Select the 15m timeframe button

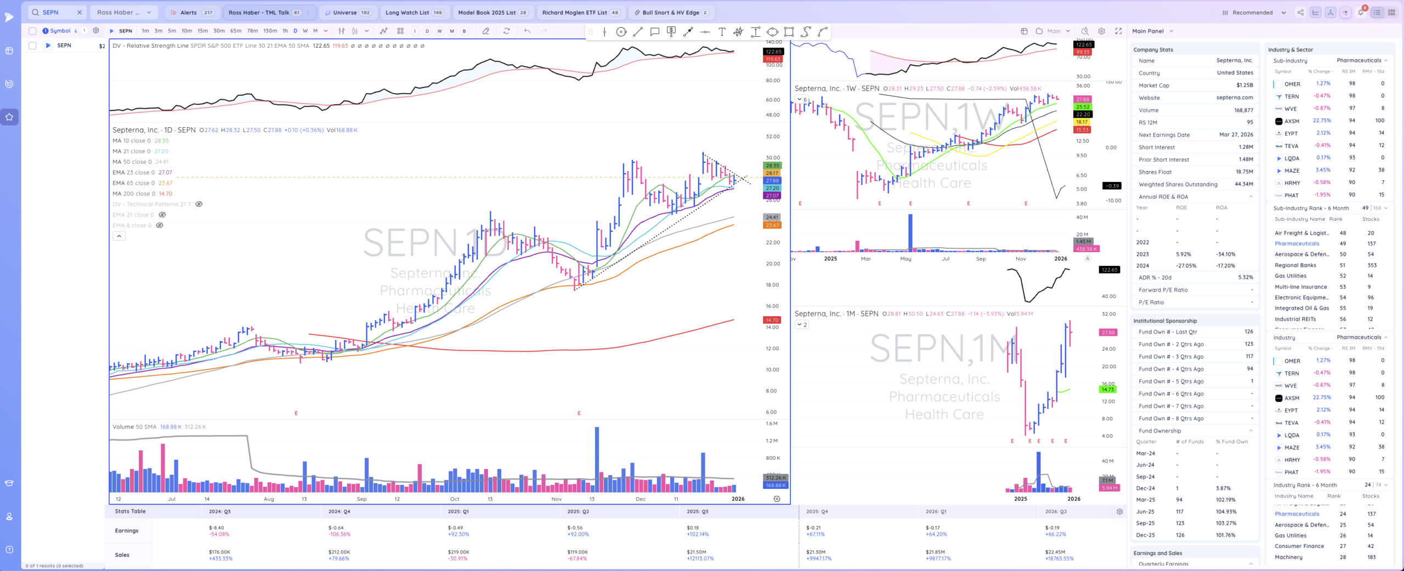[x=202, y=31]
